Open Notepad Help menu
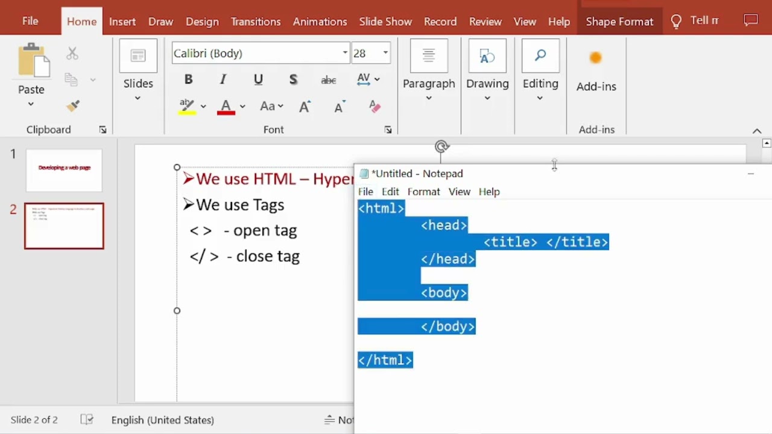 (489, 192)
